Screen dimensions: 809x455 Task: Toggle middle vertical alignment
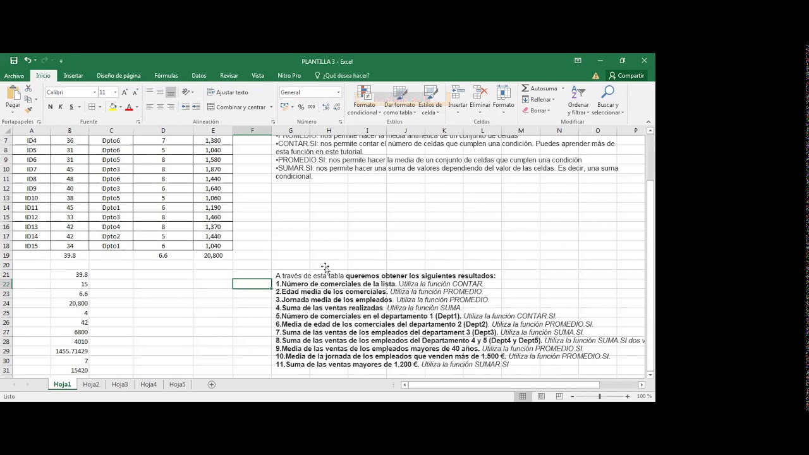[x=160, y=92]
